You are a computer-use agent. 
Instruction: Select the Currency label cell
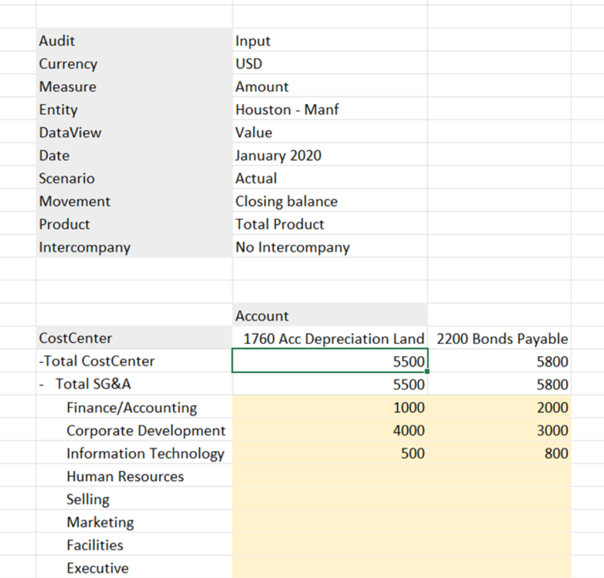(134, 63)
